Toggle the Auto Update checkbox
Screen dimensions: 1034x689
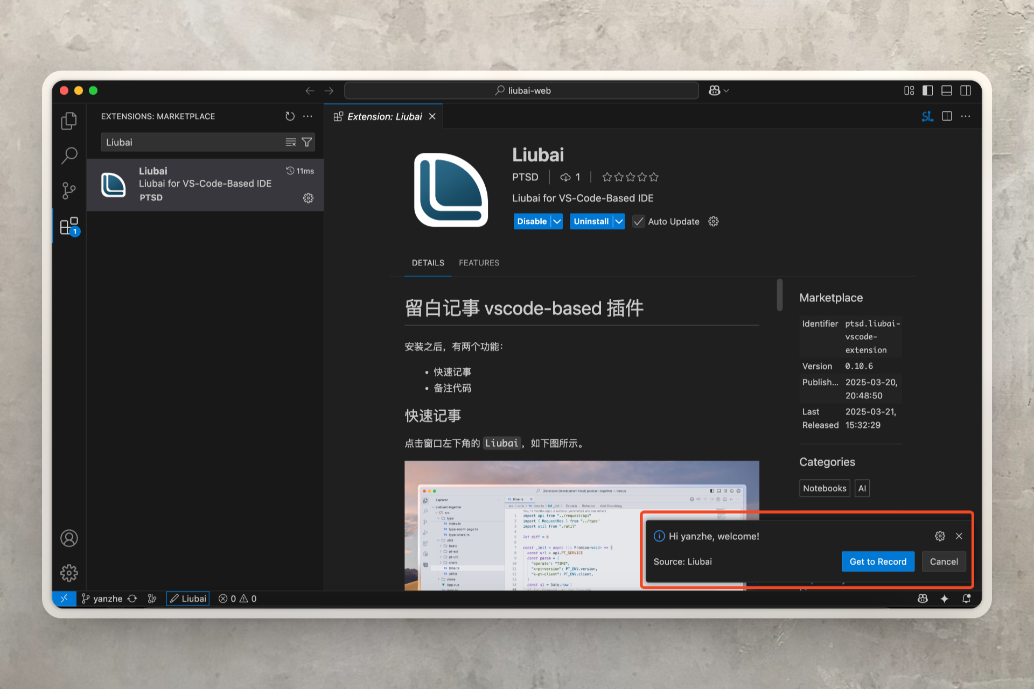click(639, 221)
